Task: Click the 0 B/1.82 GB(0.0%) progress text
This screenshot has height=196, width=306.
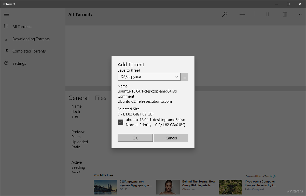Action: tap(170, 125)
